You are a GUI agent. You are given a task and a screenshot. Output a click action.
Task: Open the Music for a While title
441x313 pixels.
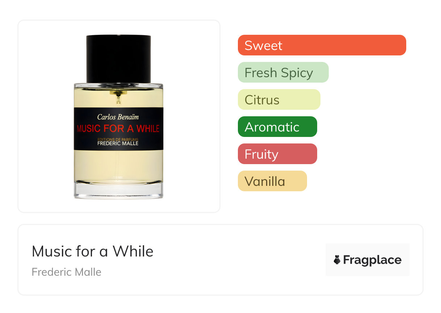tap(93, 251)
